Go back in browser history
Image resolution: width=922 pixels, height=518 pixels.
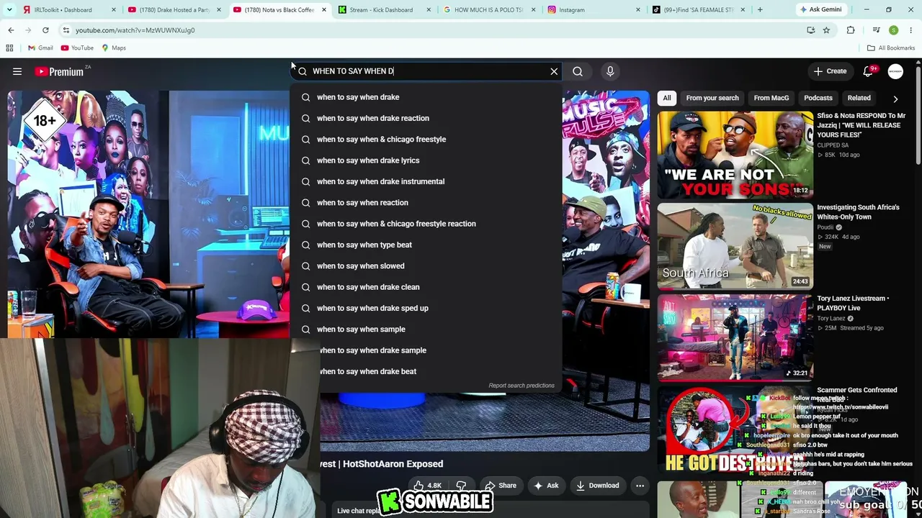(11, 30)
